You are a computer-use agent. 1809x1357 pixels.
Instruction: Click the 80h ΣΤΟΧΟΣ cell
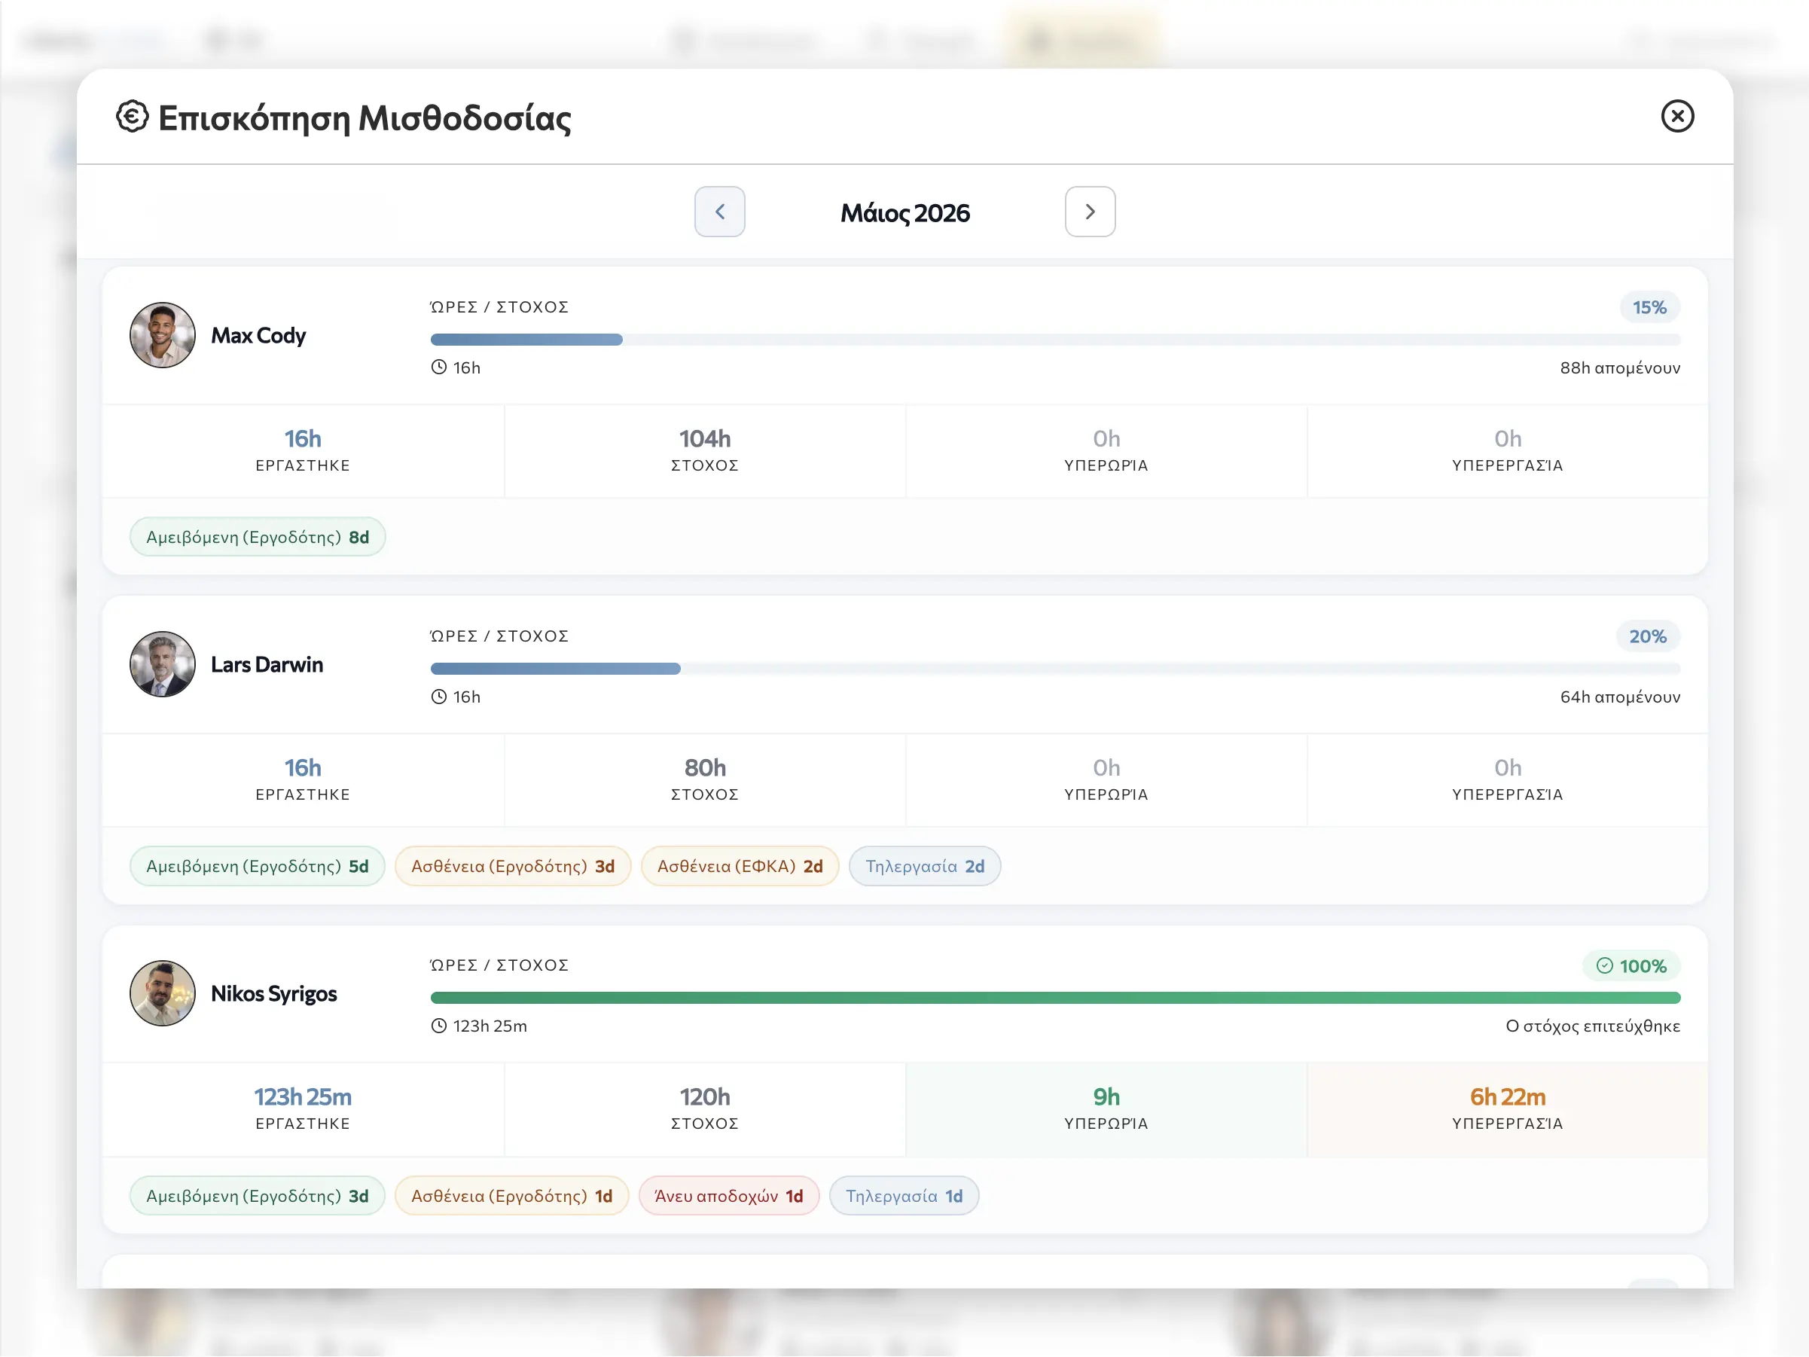tap(705, 779)
